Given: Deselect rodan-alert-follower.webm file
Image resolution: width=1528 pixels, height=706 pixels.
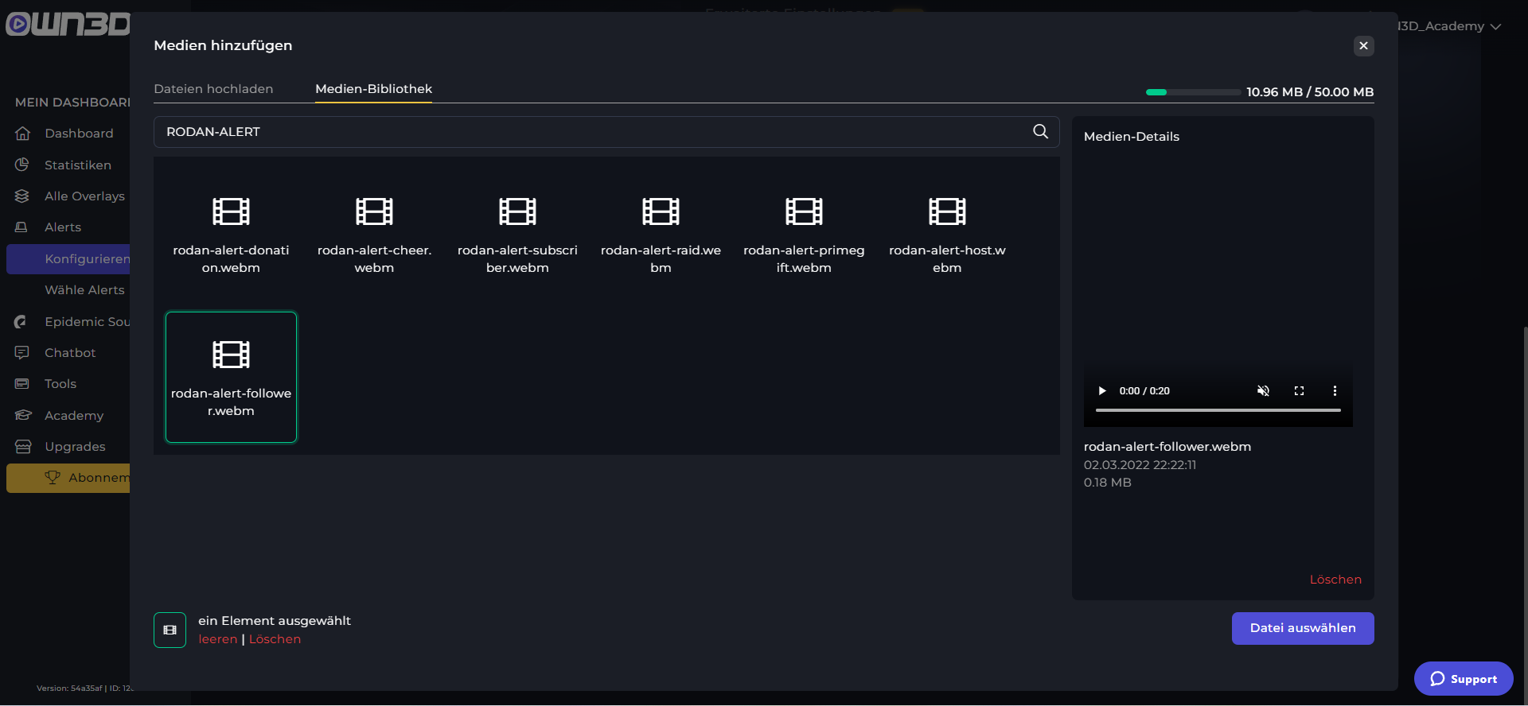Looking at the screenshot, I should pyautogui.click(x=231, y=377).
